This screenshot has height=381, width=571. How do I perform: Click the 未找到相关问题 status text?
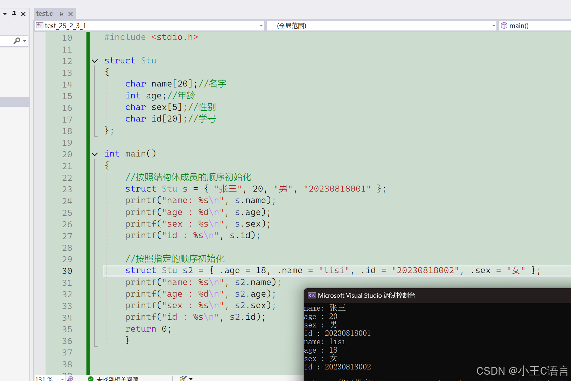(x=118, y=379)
